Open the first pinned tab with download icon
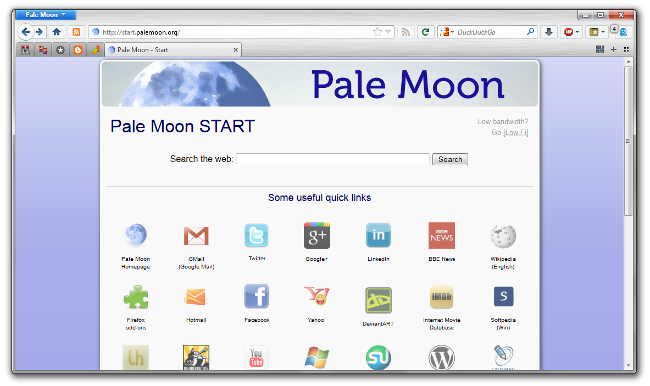Screen dimensions: 650x386 [25, 50]
